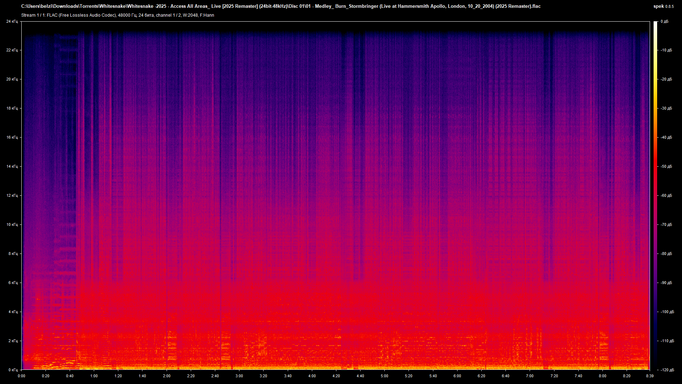The height and width of the screenshot is (384, 682).
Task: Click the 0:00 start time label
Action: click(21, 376)
